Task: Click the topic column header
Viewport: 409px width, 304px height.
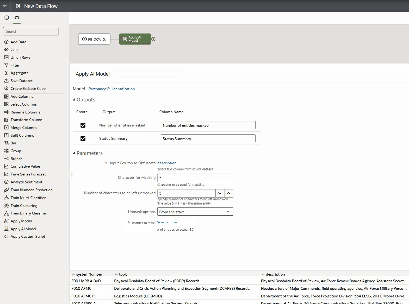Action: [x=185, y=274]
